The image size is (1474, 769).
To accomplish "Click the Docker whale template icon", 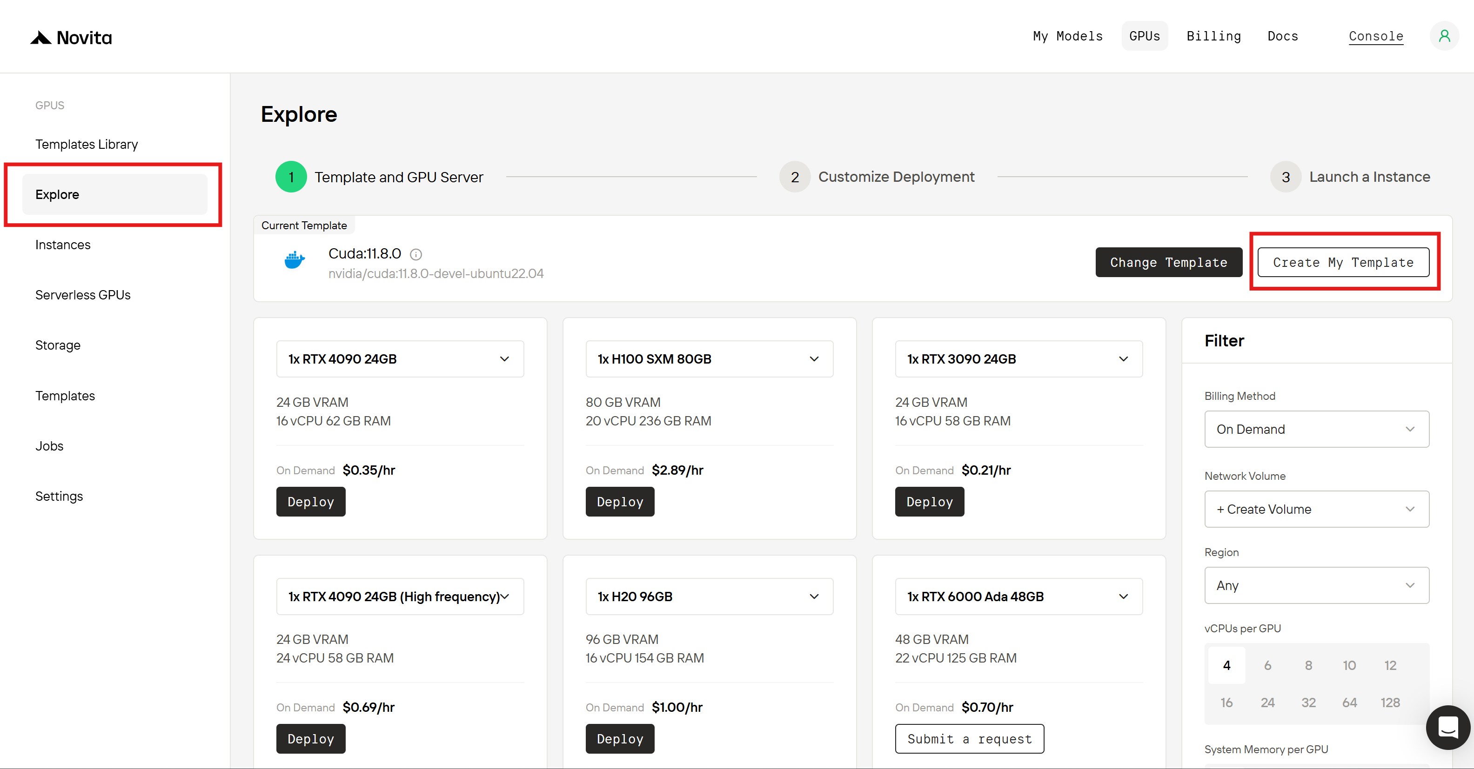I will [294, 260].
